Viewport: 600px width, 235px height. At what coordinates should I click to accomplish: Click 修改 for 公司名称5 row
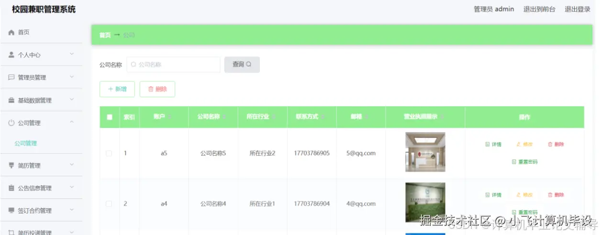click(x=524, y=144)
